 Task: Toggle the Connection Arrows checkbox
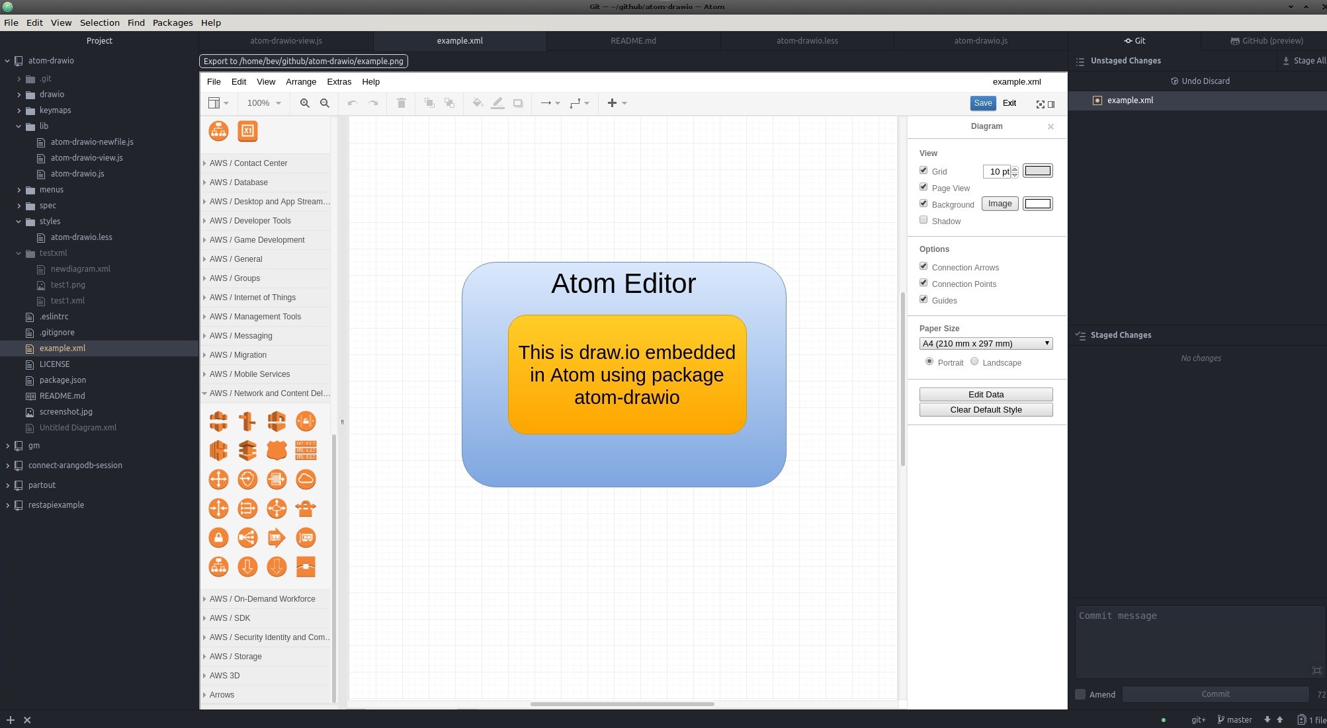(923, 266)
